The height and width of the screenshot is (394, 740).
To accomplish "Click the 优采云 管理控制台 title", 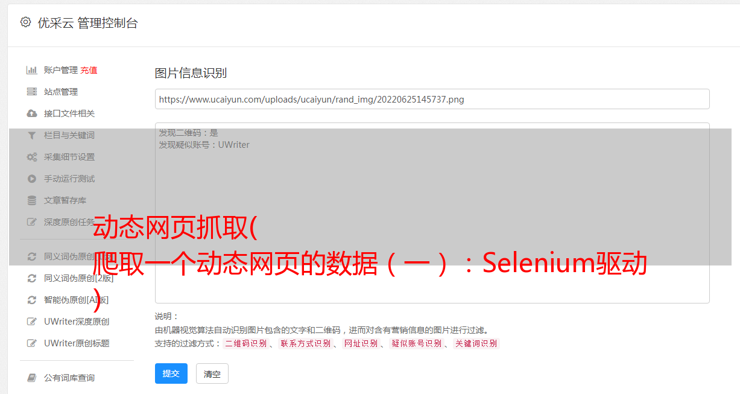I will pyautogui.click(x=87, y=23).
